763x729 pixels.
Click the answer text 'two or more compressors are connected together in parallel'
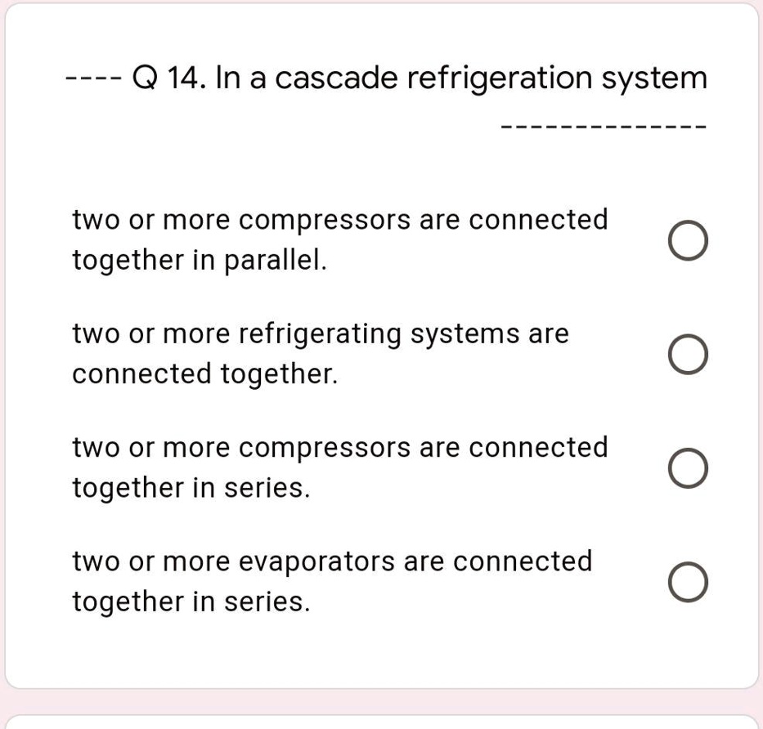(x=339, y=239)
